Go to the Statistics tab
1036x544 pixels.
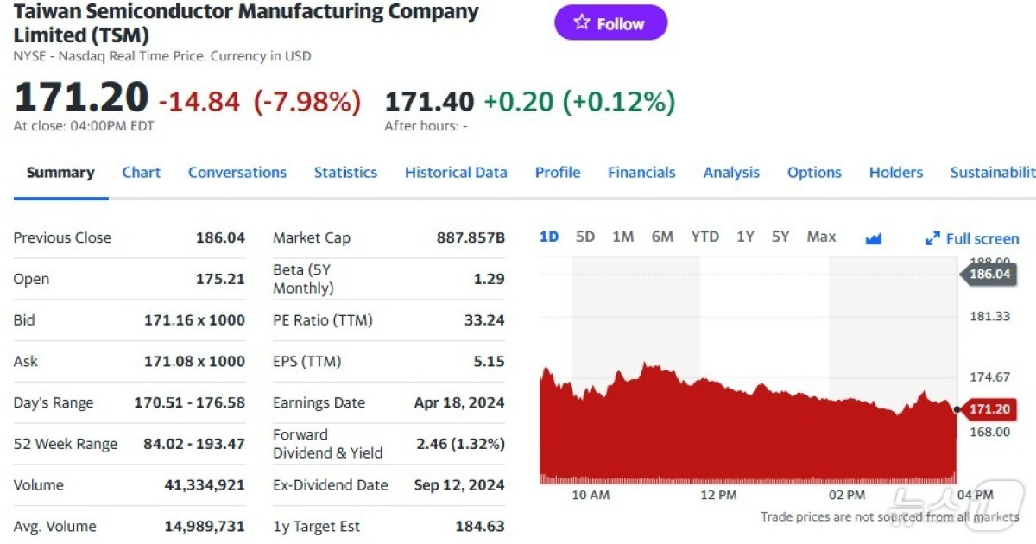(345, 173)
